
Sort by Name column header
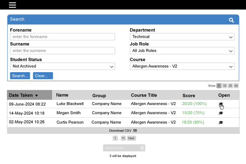(x=62, y=95)
